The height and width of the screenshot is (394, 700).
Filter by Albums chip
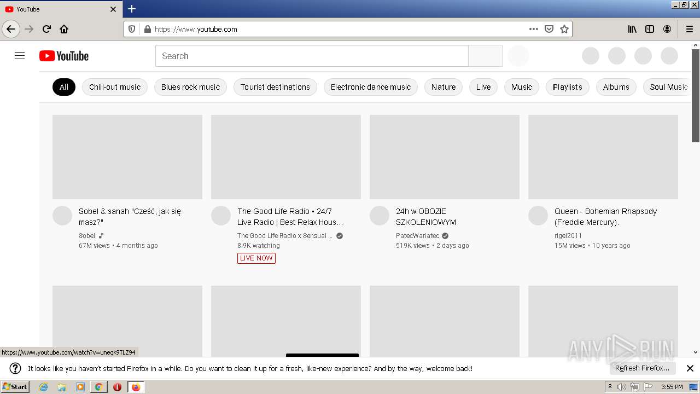click(x=616, y=87)
